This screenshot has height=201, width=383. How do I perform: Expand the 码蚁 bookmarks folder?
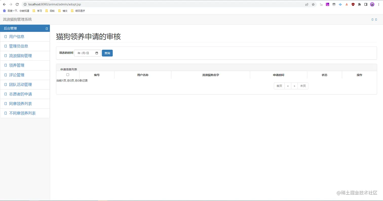pyautogui.click(x=50, y=11)
